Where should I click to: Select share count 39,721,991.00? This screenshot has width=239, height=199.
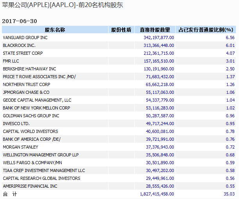point(160,139)
